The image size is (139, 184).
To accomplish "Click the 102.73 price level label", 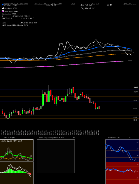I will (x=135, y=92).
